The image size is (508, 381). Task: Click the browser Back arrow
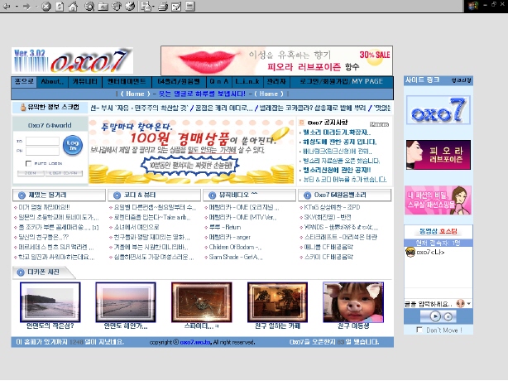[x=7, y=7]
